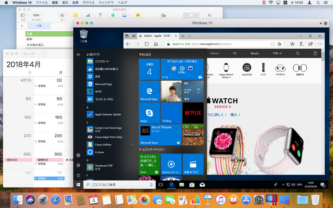
Task: Open Siri from the macOS Dock
Action: click(x=30, y=200)
